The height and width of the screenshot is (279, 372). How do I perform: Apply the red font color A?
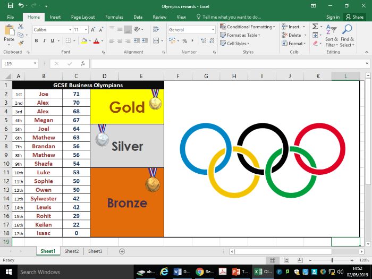click(x=96, y=41)
